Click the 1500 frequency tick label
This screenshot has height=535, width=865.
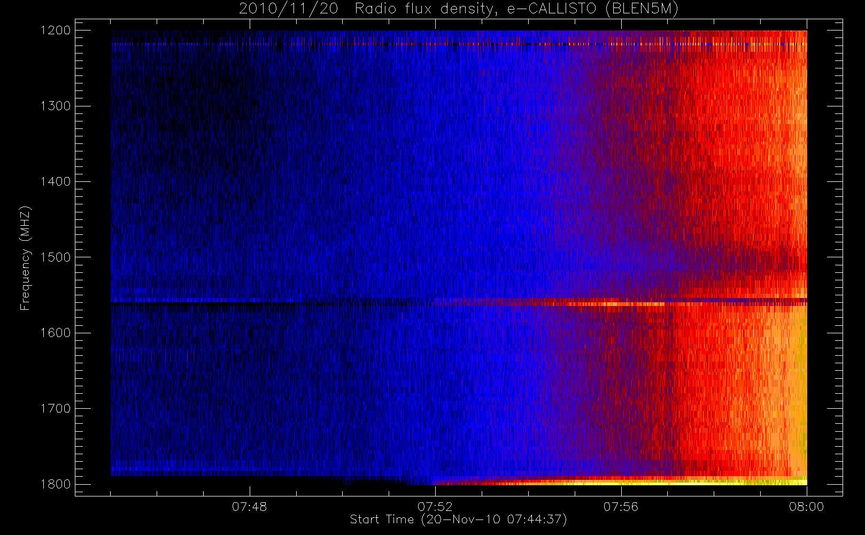click(56, 257)
